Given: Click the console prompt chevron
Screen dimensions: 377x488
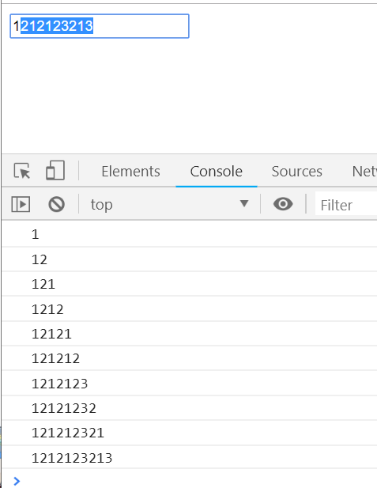Looking at the screenshot, I should point(17,481).
